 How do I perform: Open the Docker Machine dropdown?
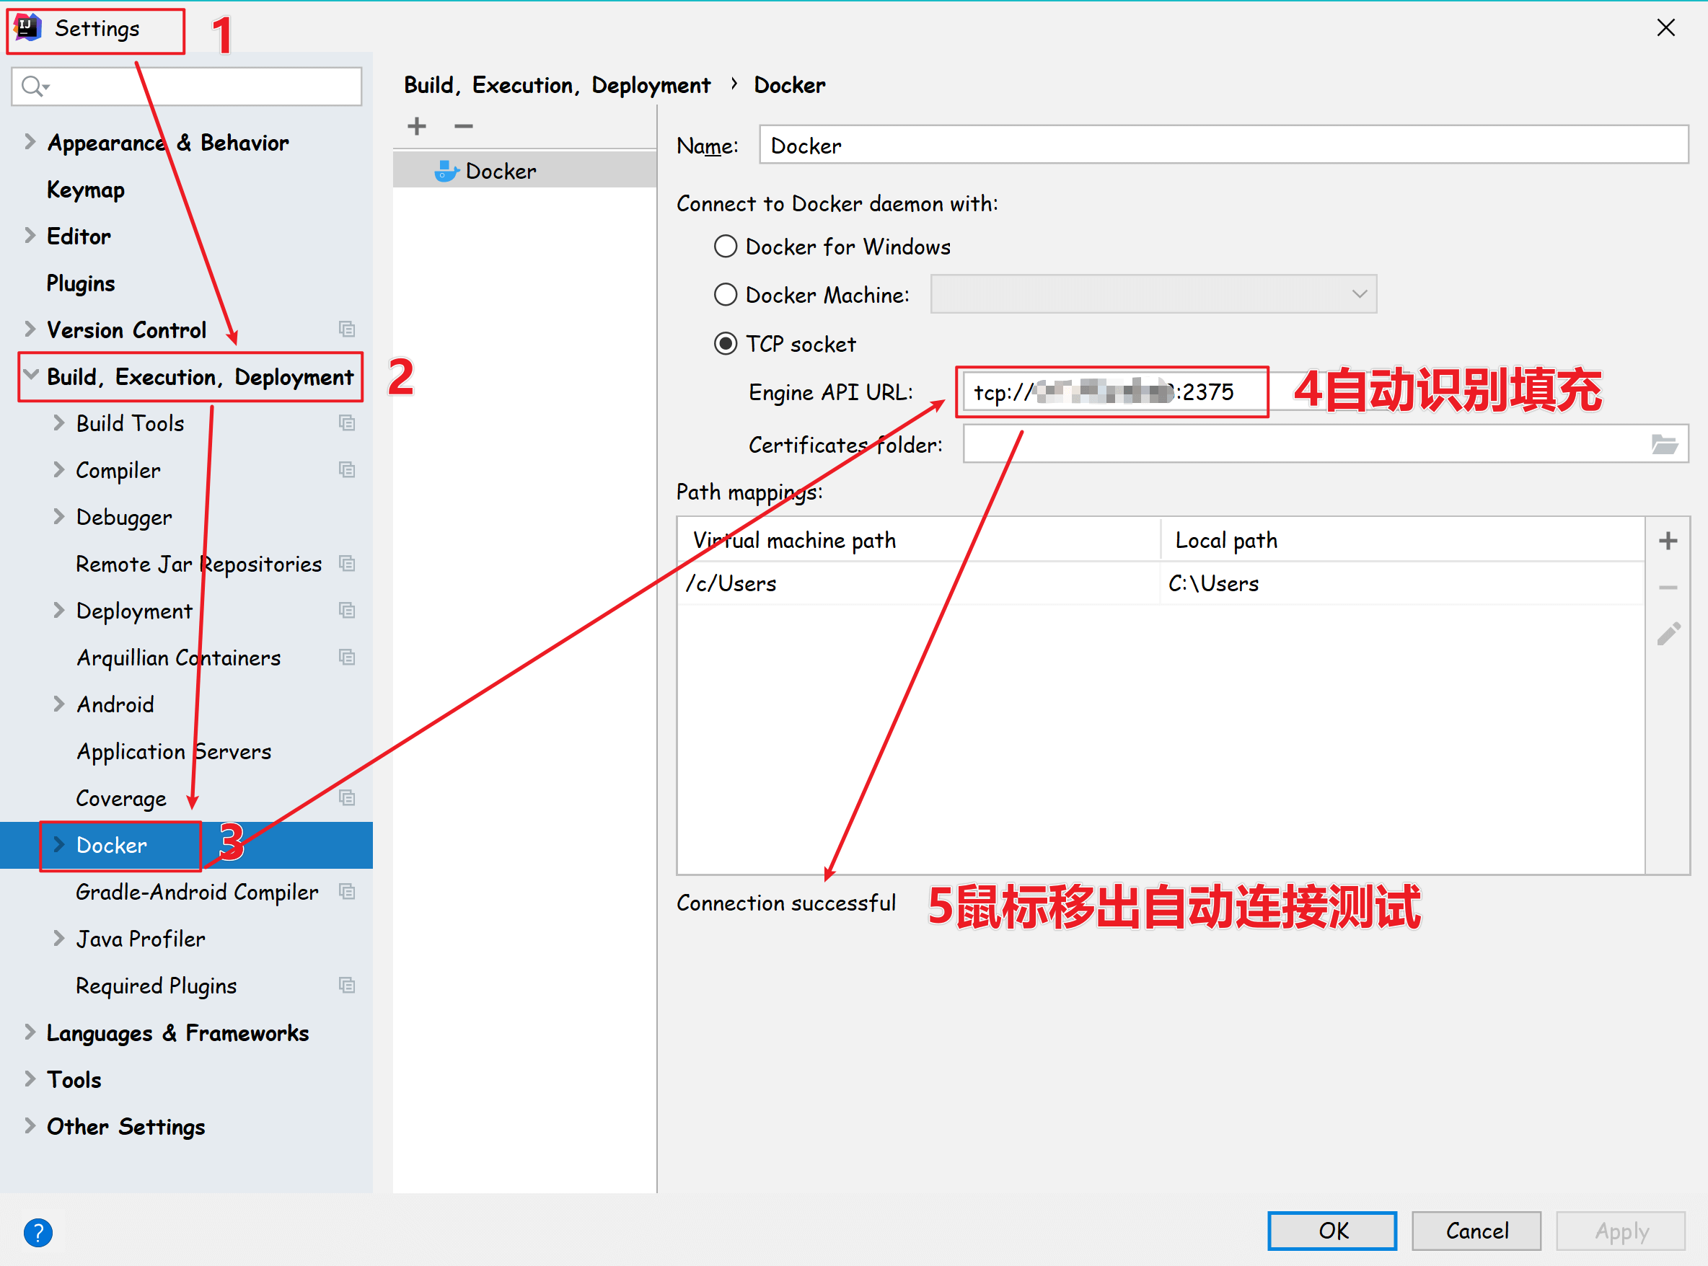(1358, 294)
